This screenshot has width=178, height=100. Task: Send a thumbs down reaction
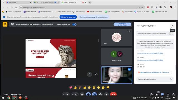click(x=108, y=87)
